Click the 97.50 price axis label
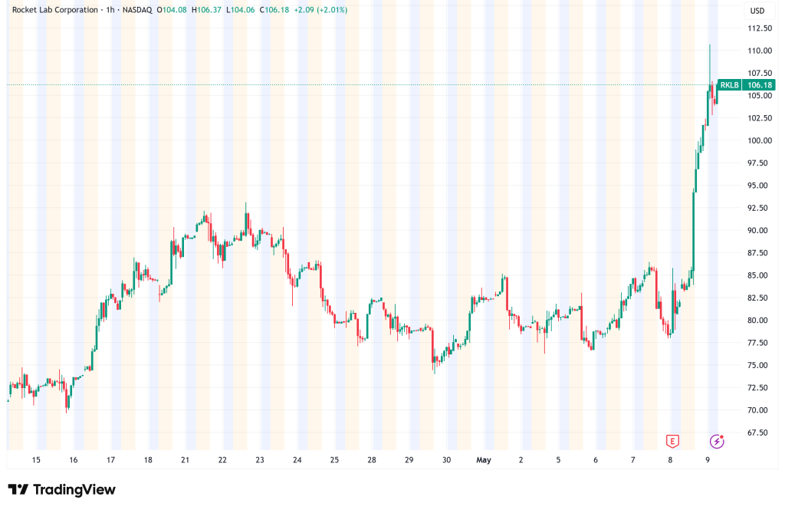This screenshot has width=785, height=510. (758, 163)
